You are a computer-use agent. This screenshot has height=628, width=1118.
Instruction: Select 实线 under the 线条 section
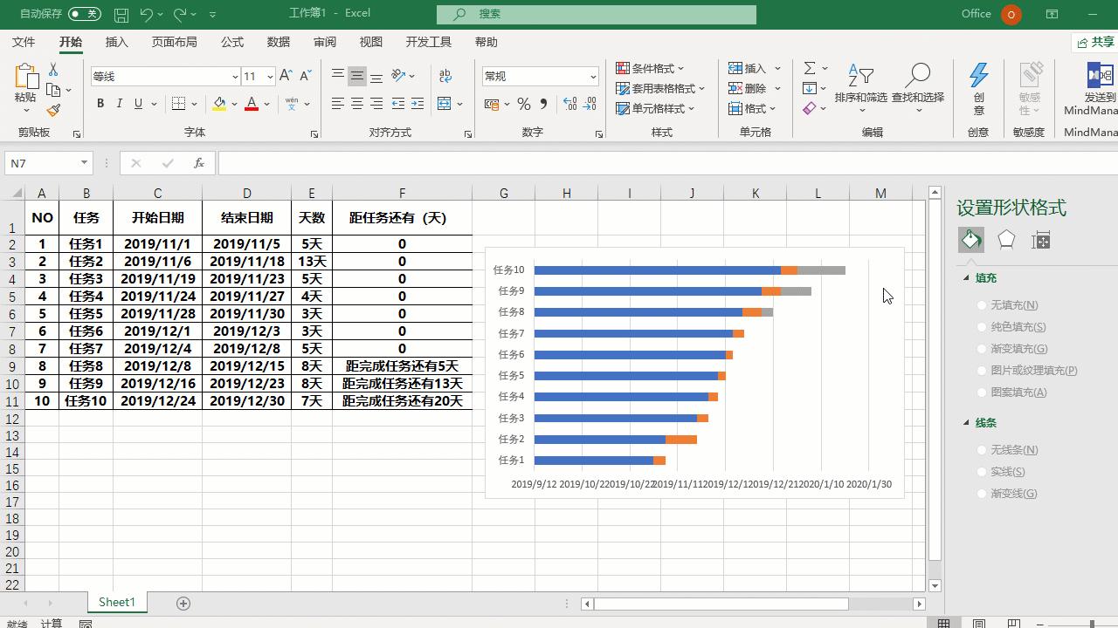tap(982, 471)
